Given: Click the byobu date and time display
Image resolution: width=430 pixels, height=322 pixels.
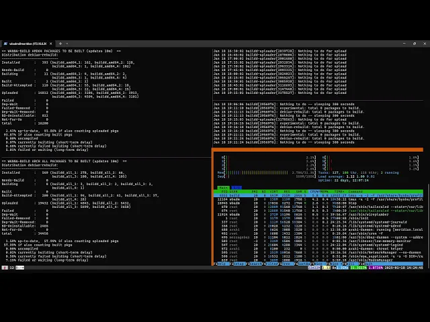Looking at the screenshot, I should (404, 268).
